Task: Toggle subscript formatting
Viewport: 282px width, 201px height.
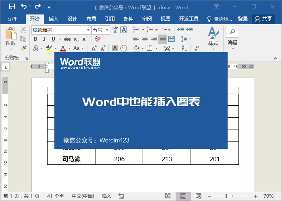Action: pos(76,39)
